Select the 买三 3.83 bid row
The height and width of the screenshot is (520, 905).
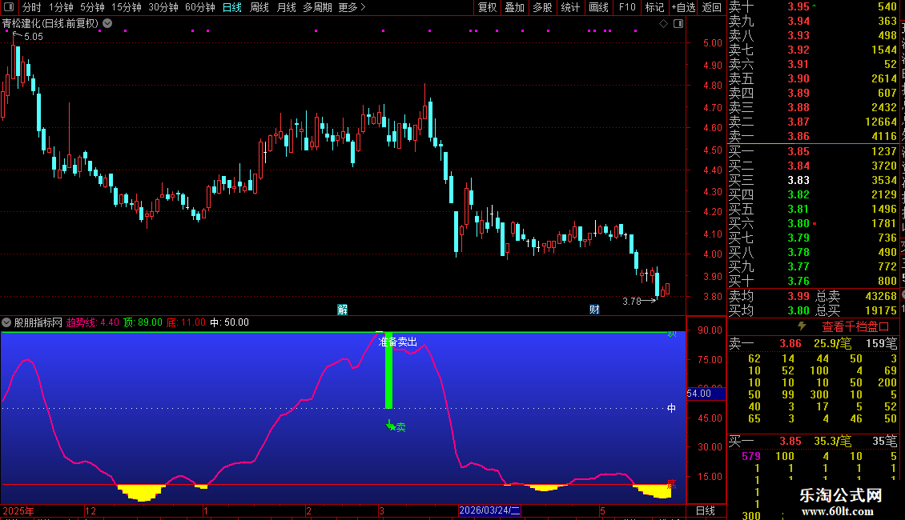coord(813,180)
